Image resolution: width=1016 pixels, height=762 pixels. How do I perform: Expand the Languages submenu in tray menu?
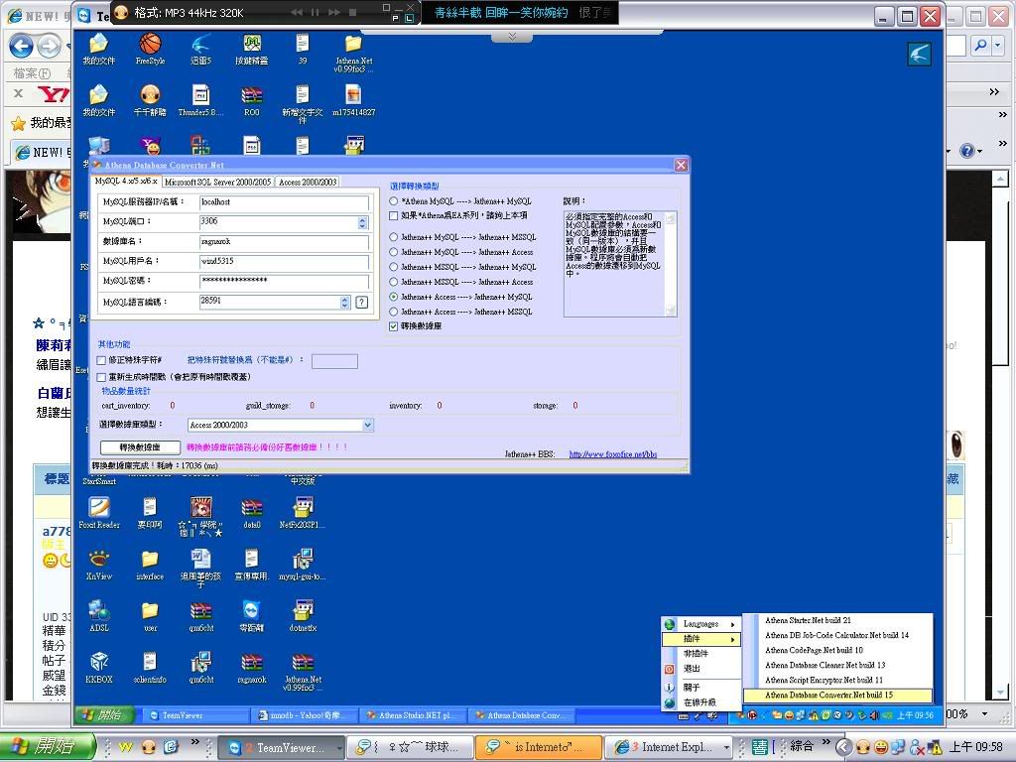(701, 624)
